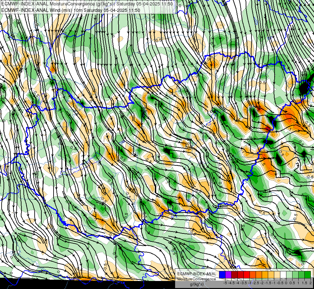The width and height of the screenshot is (314, 289).
Task: Click the white legend color swatch
Action: coord(283,275)
